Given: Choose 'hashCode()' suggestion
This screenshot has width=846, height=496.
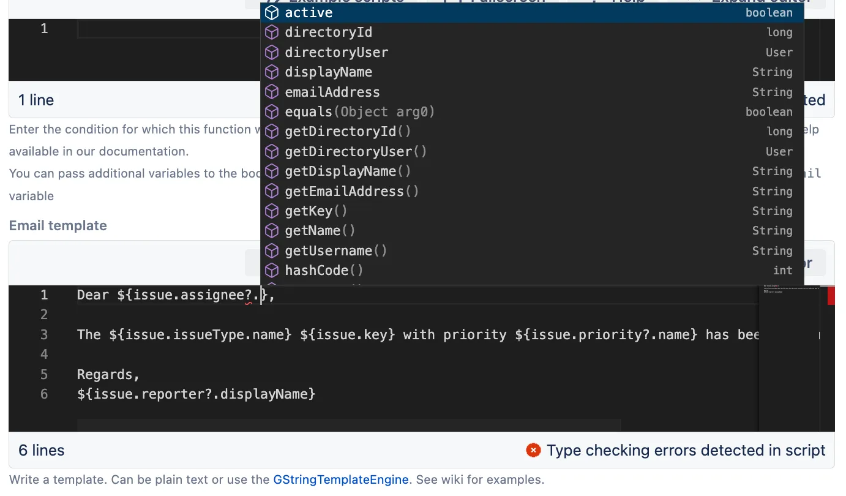Looking at the screenshot, I should coord(532,271).
